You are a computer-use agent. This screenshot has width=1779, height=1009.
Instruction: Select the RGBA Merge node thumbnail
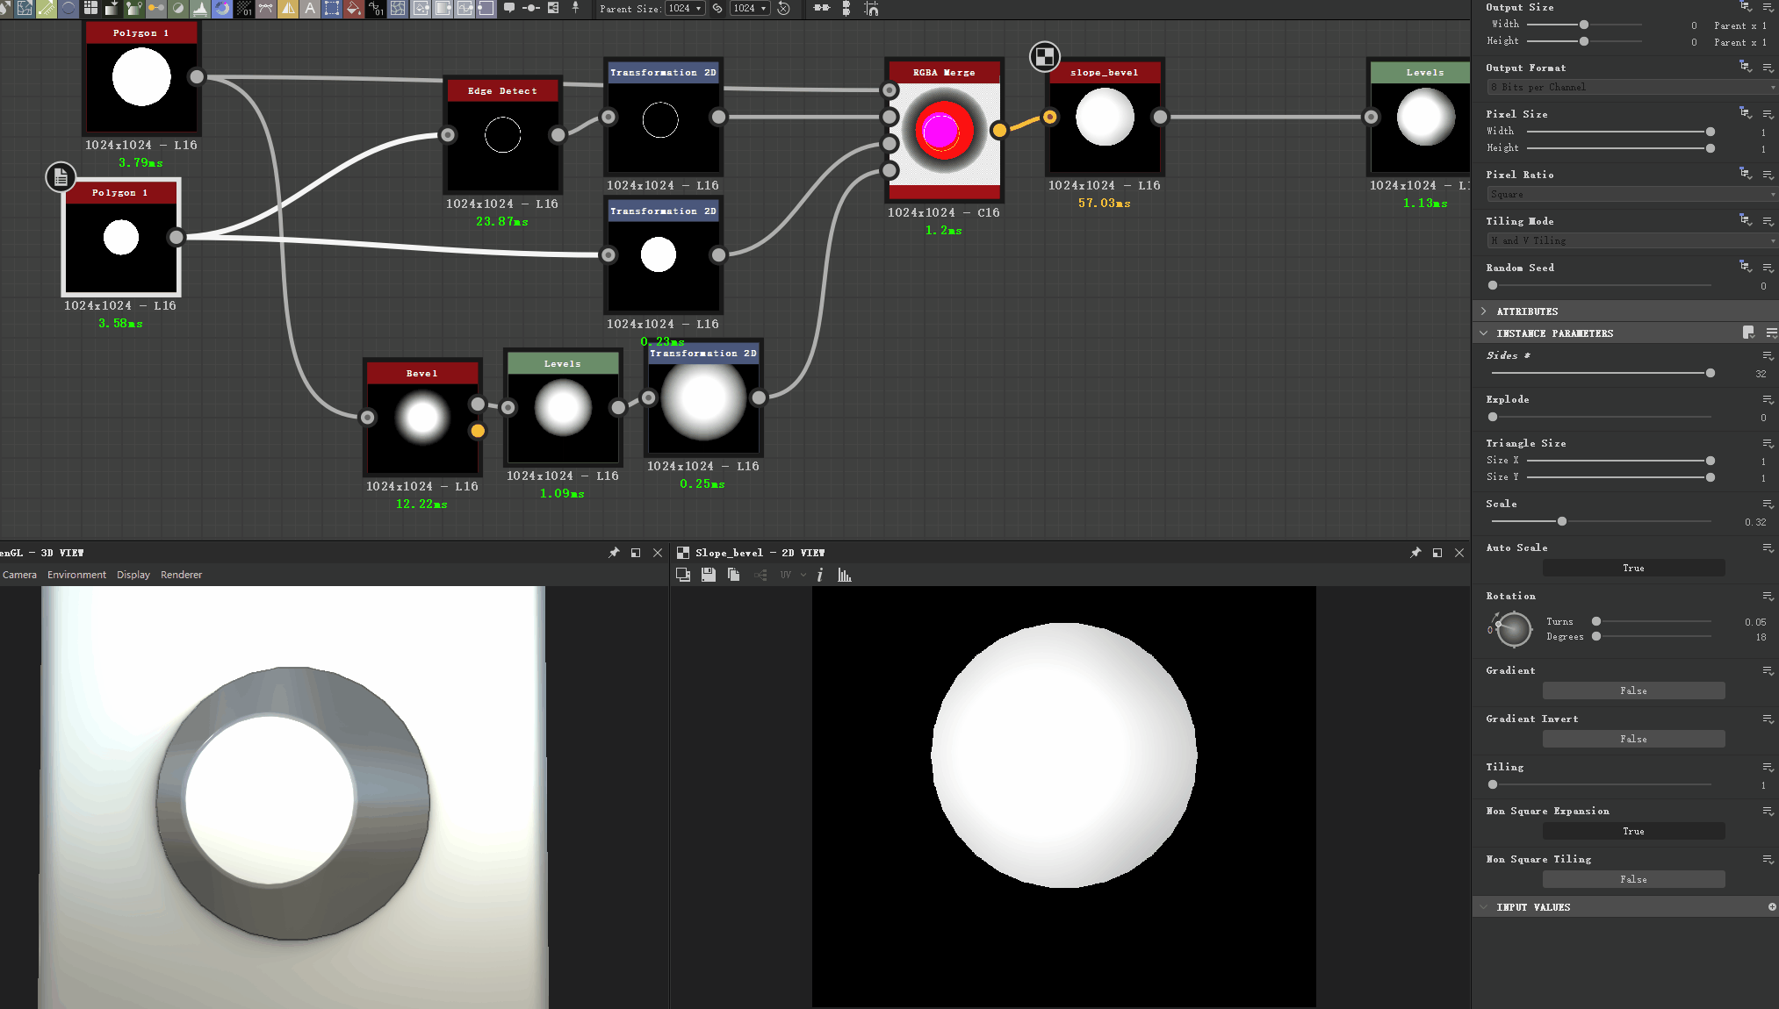pyautogui.click(x=944, y=132)
